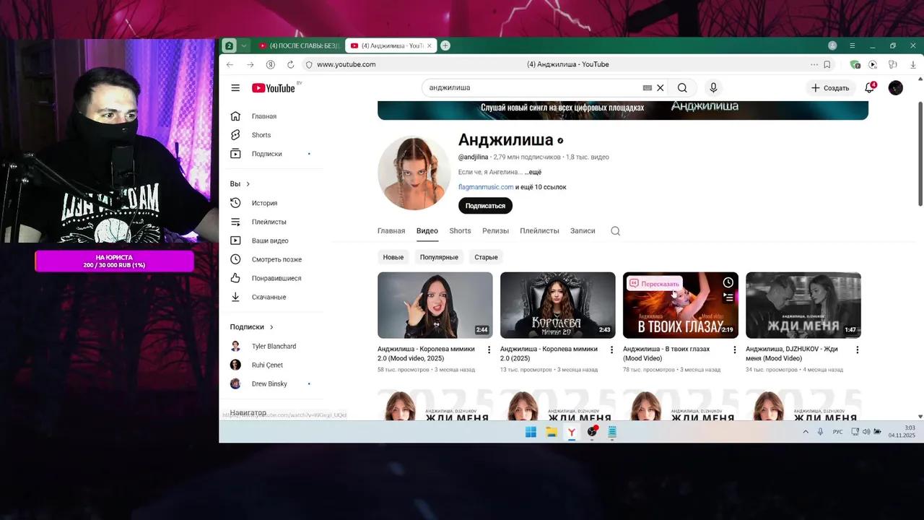
Task: Select the Старые sort chip
Action: 486,257
